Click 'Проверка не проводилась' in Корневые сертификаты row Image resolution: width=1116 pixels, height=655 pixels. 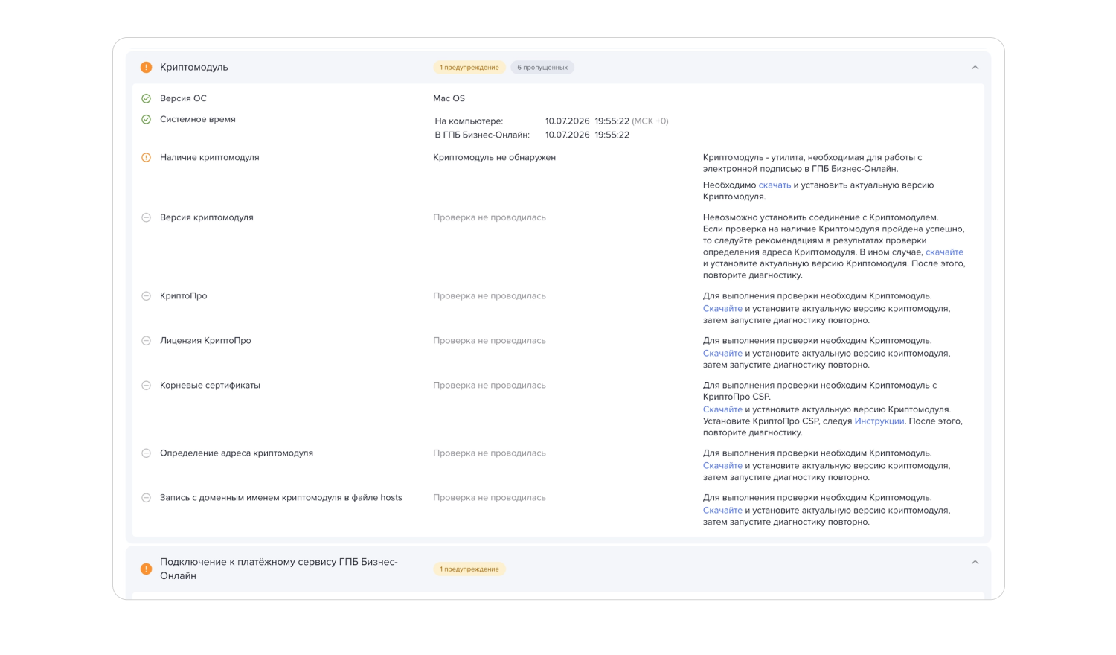pyautogui.click(x=490, y=386)
